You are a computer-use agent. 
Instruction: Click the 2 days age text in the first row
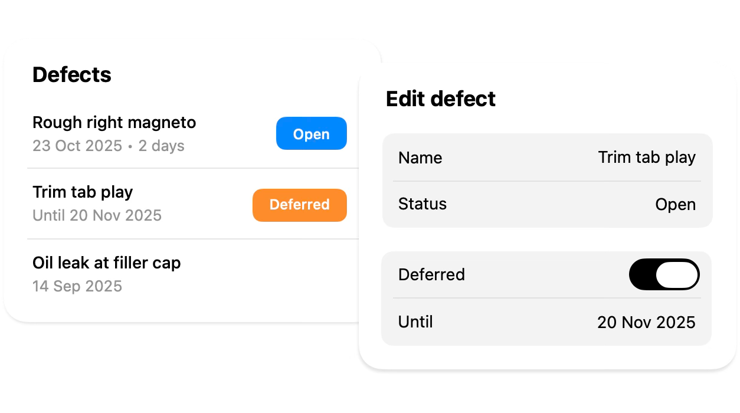[x=161, y=146]
